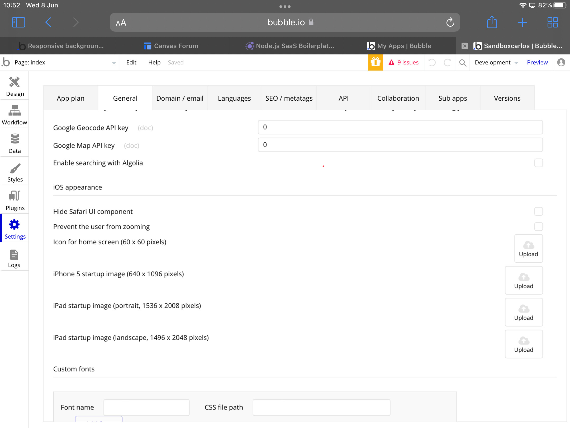Tap the bubble.io address bar

pos(285,22)
